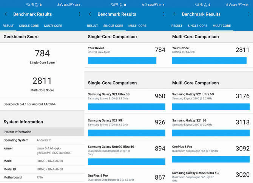The image size is (253, 183).
Task: Tap Motherboard RNA row
Action: [x=42, y=177]
